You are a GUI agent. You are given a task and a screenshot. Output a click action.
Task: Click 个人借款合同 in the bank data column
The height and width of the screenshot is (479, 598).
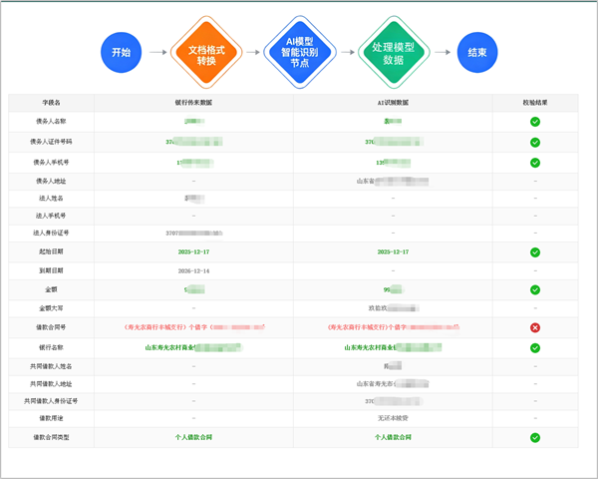pos(193,437)
